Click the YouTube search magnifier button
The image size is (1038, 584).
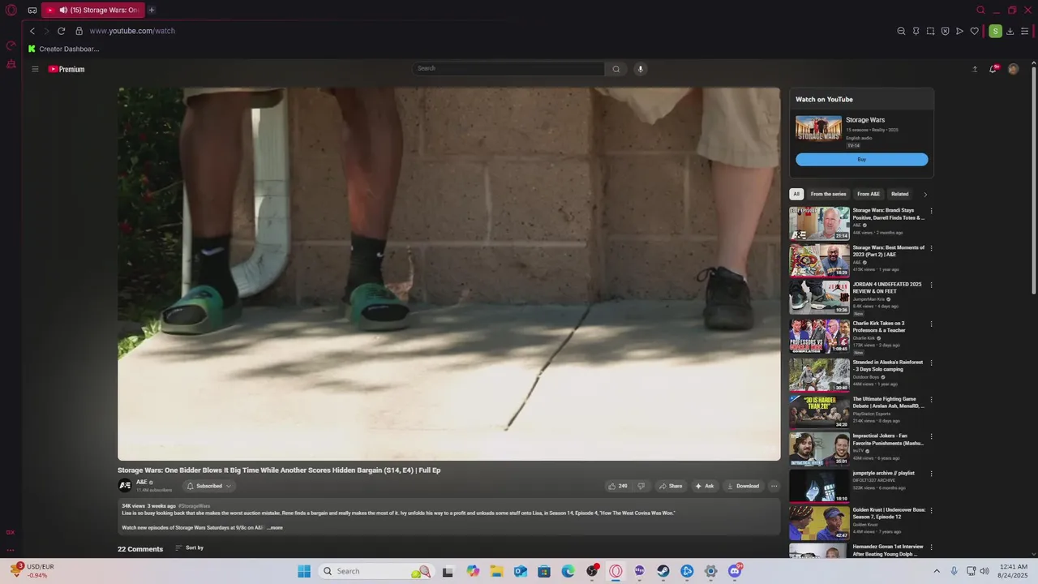(x=616, y=69)
